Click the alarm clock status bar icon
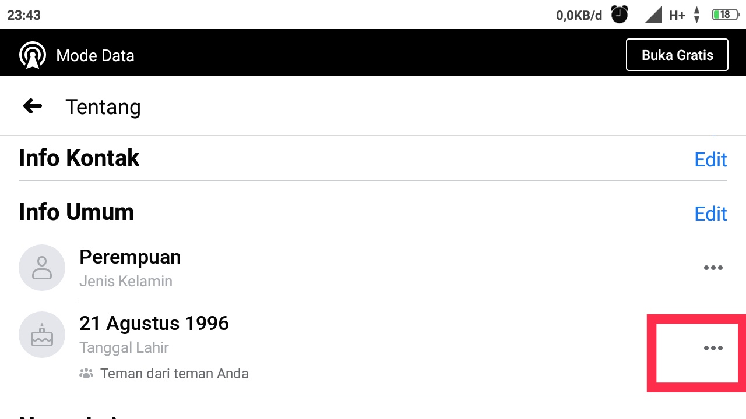The width and height of the screenshot is (746, 419). click(620, 15)
